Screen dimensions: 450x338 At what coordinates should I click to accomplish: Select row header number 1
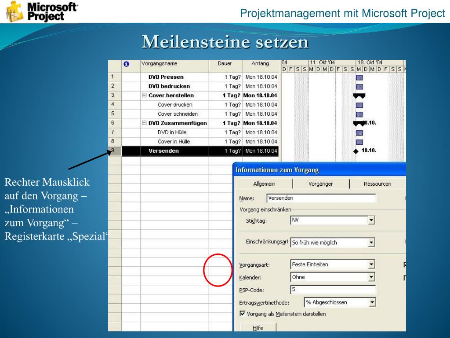coord(115,77)
